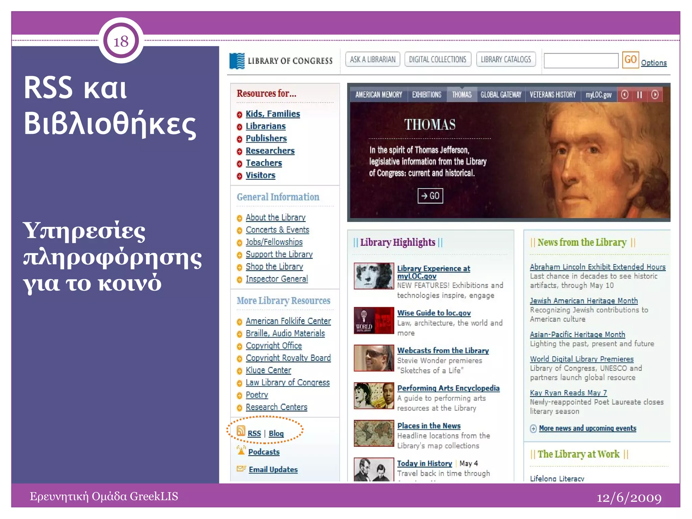The image size is (692, 519).
Task: Click the orange RSS feed icon
Action: tap(241, 431)
